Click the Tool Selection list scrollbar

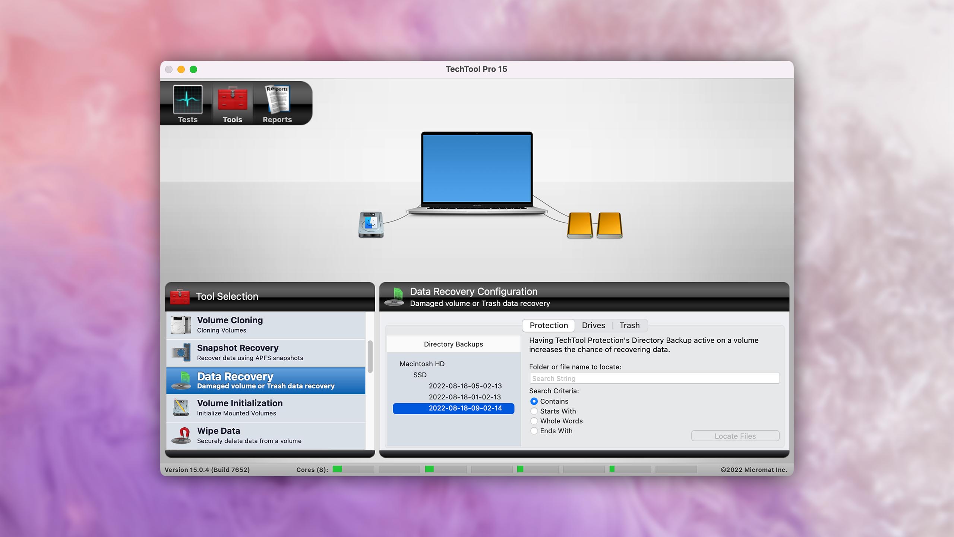click(370, 357)
